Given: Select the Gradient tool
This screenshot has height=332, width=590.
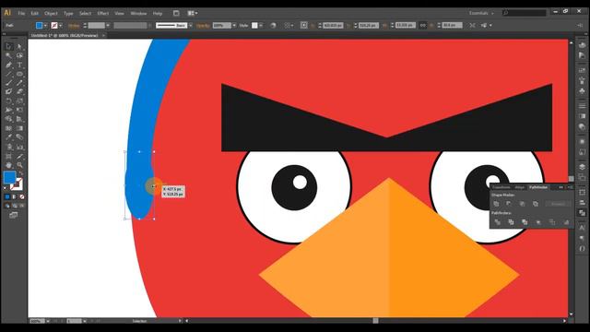Looking at the screenshot, I should 19,128.
